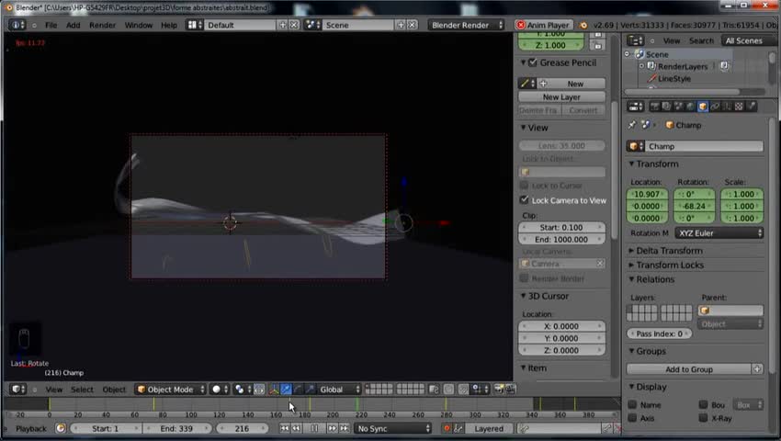The width and height of the screenshot is (781, 441).
Task: Open the Blender Render engine dropdown
Action: coord(467,25)
